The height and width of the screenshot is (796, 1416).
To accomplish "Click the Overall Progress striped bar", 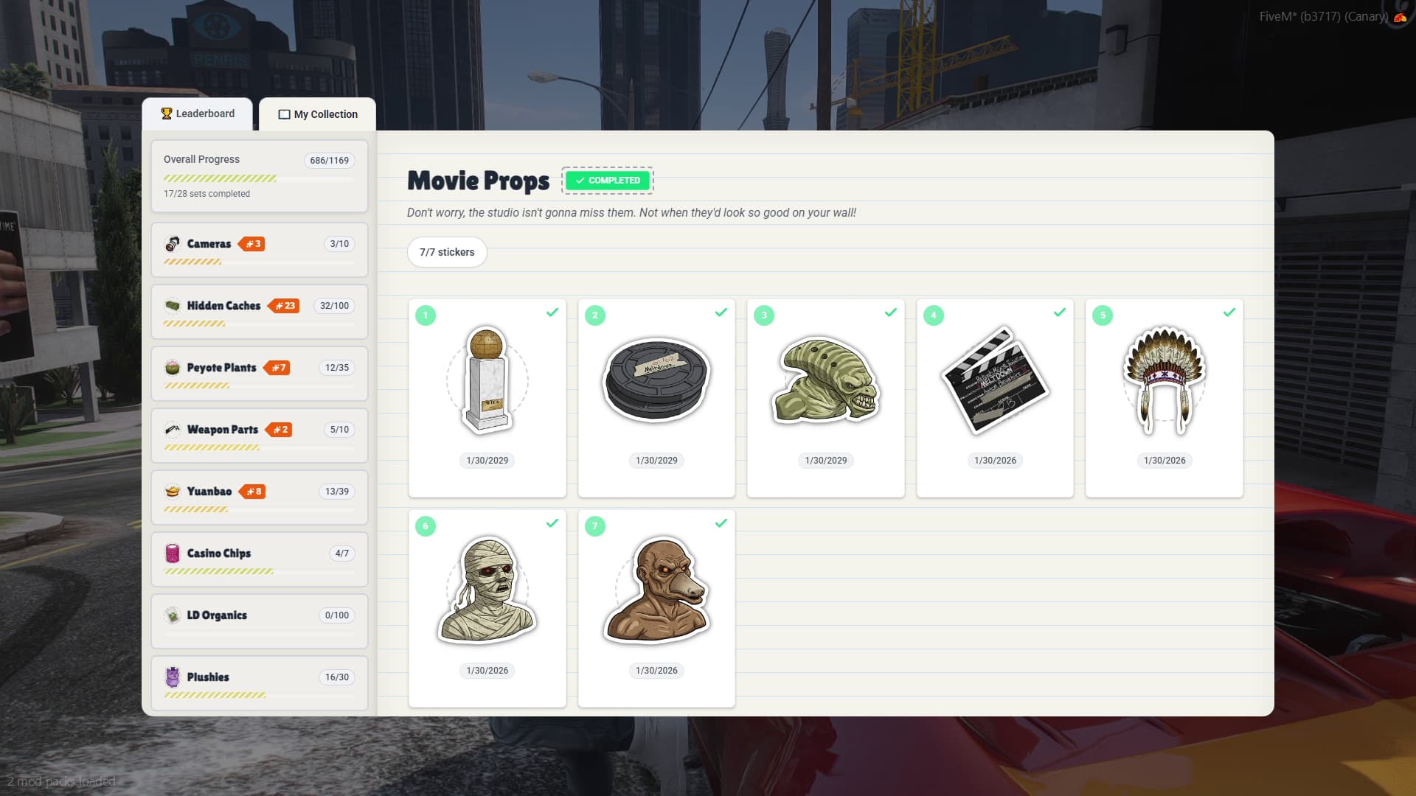I will click(x=221, y=178).
